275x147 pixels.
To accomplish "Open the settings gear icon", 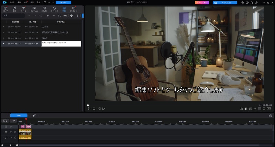I will [243, 3].
